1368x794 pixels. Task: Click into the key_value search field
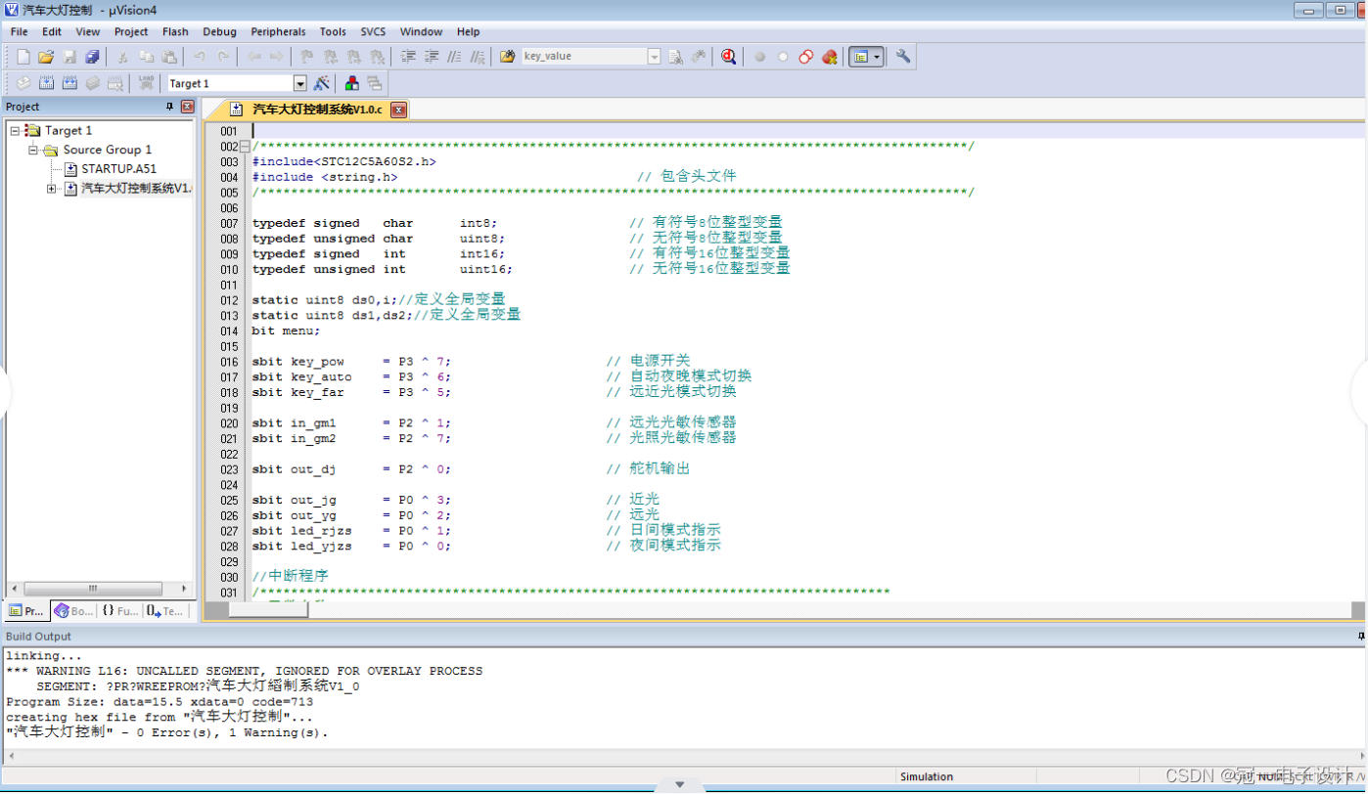tap(584, 57)
